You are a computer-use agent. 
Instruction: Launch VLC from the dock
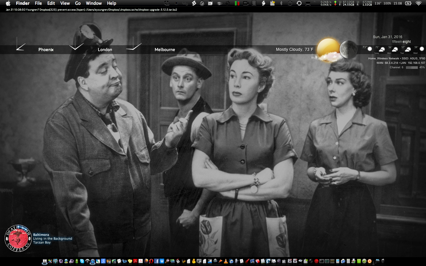coord(226,261)
